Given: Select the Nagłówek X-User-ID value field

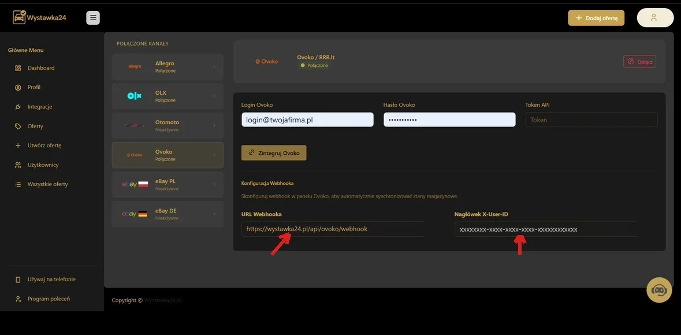Looking at the screenshot, I should point(546,229).
